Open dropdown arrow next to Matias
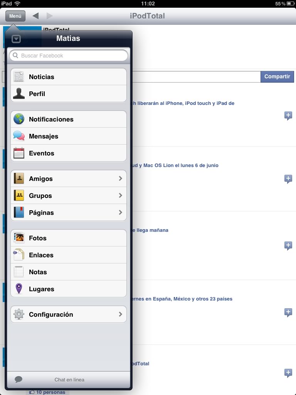 [16, 39]
